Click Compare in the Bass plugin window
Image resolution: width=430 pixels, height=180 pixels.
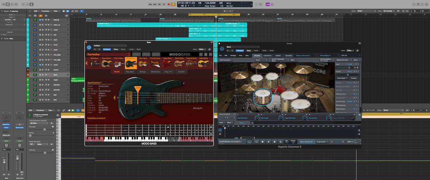107,49
